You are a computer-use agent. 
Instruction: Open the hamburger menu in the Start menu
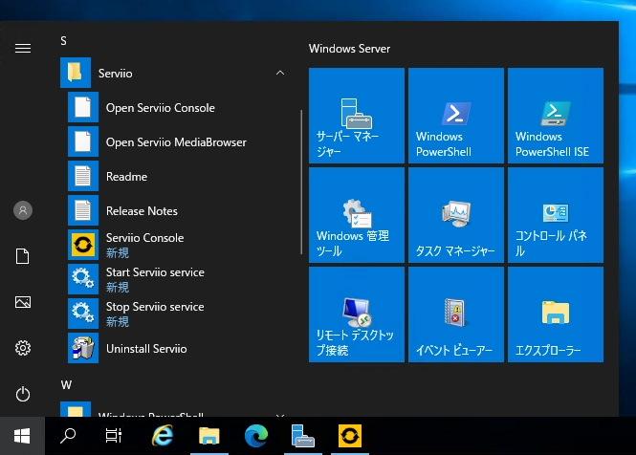click(x=23, y=48)
